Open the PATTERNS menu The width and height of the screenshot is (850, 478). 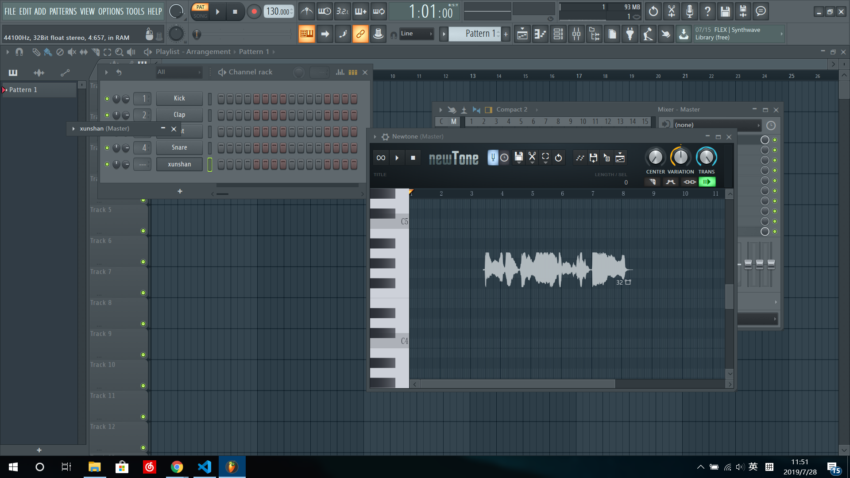[x=63, y=12]
